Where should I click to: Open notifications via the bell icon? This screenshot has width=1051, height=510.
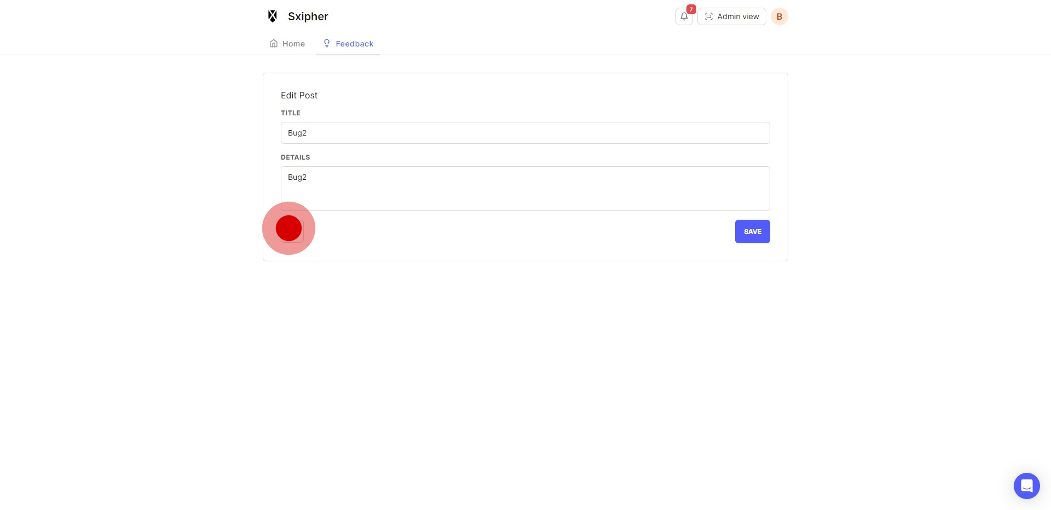pyautogui.click(x=684, y=16)
